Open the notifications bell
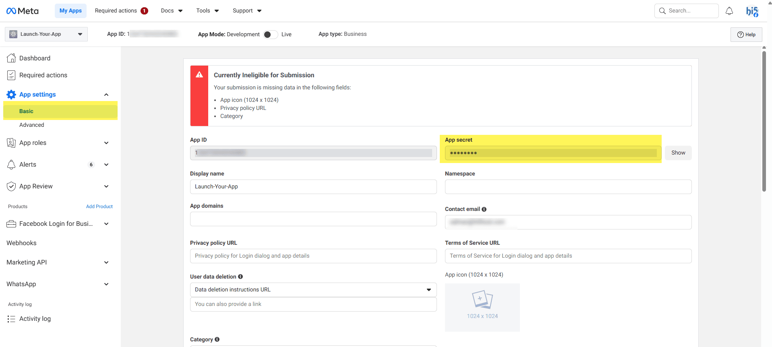 (729, 11)
